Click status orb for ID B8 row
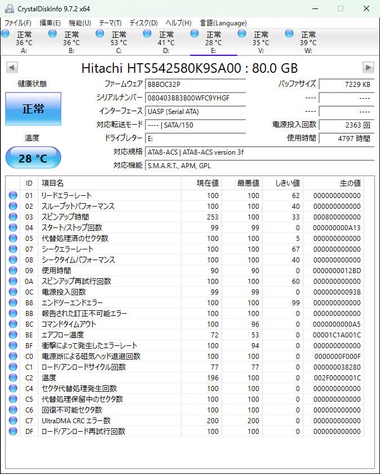Viewport: 380px width, 474px height. coord(13,302)
